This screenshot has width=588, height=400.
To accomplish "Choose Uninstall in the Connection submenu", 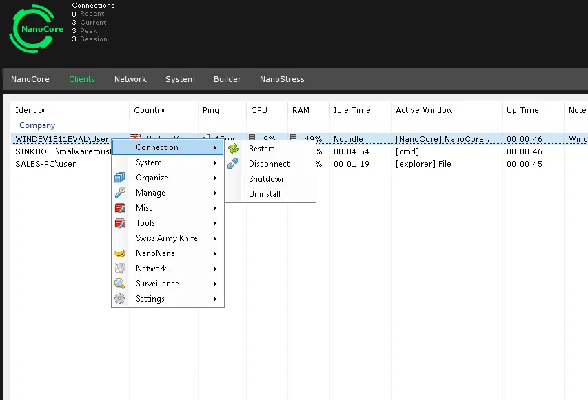I will tap(265, 194).
